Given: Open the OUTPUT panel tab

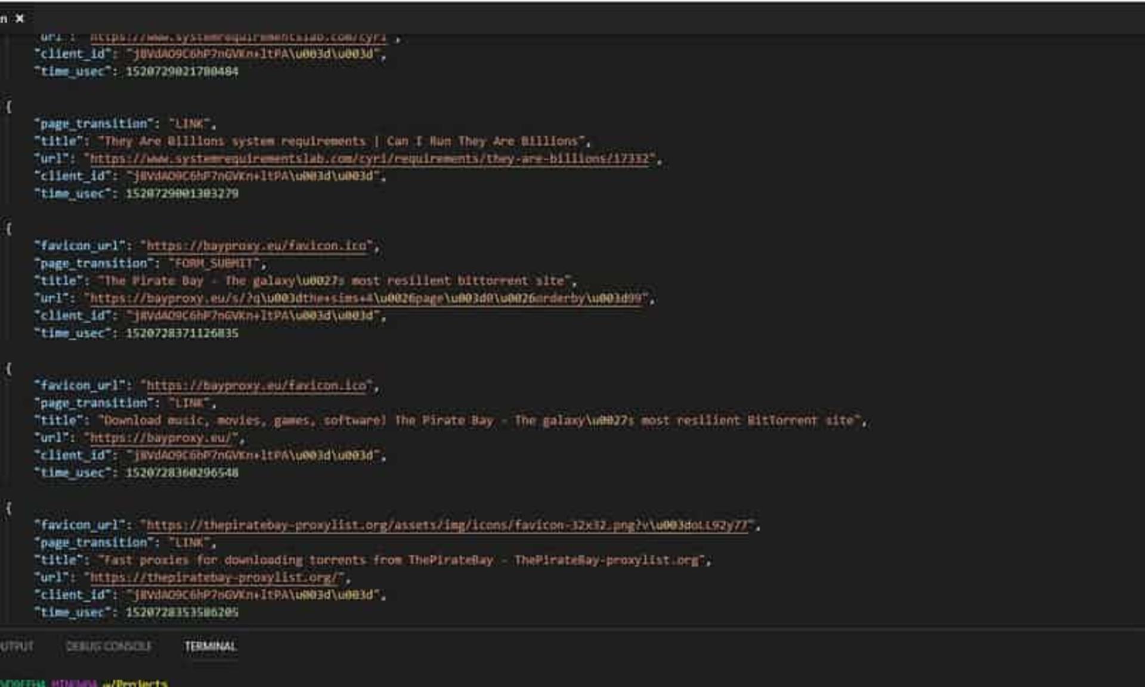Looking at the screenshot, I should [17, 646].
